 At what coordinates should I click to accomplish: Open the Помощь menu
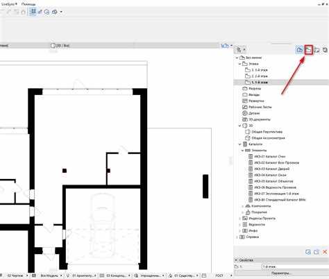pyautogui.click(x=28, y=4)
